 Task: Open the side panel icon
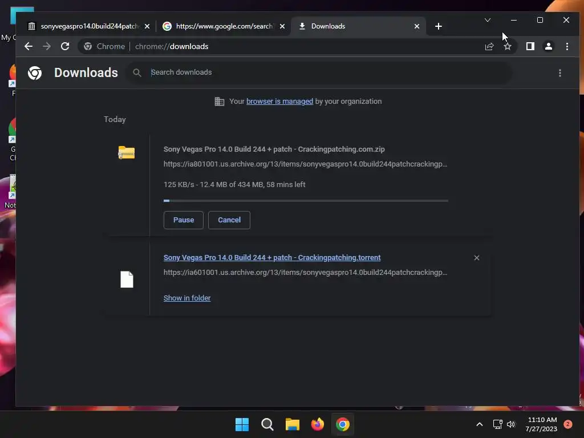(x=530, y=46)
